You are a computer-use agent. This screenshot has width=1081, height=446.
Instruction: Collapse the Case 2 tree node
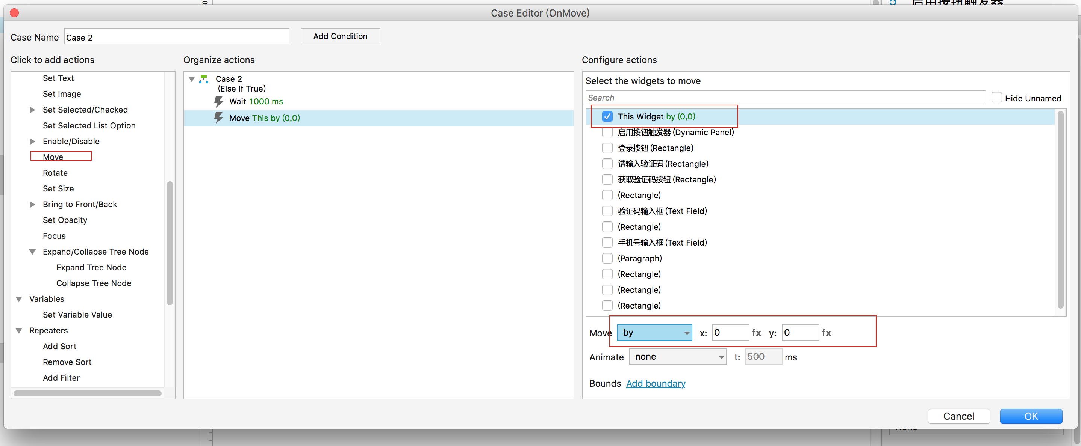tap(192, 79)
